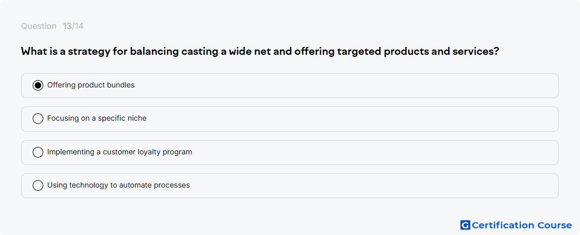Click the Offering product bundles answer text

coord(91,85)
